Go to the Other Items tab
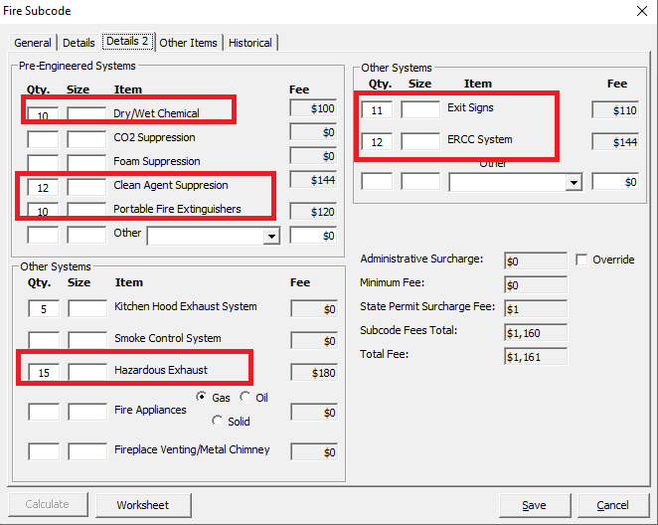Image resolution: width=658 pixels, height=525 pixels. pyautogui.click(x=188, y=43)
